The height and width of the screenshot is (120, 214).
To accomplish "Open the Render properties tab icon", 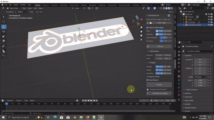I will [179, 52].
